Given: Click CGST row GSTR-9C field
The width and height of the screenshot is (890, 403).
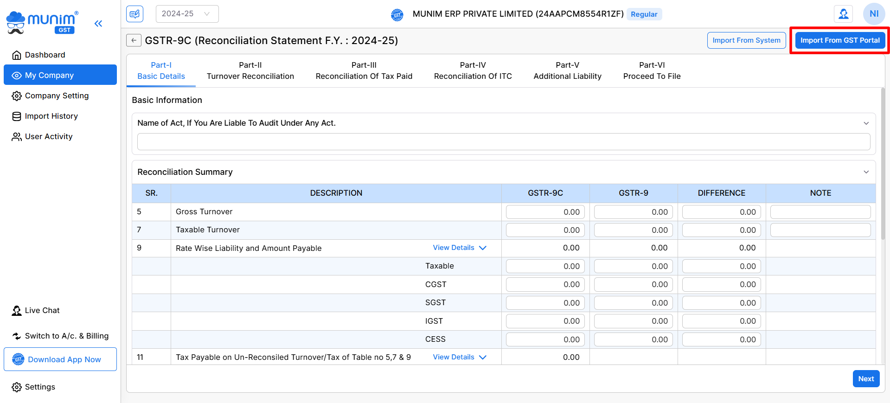Looking at the screenshot, I should click(x=545, y=284).
